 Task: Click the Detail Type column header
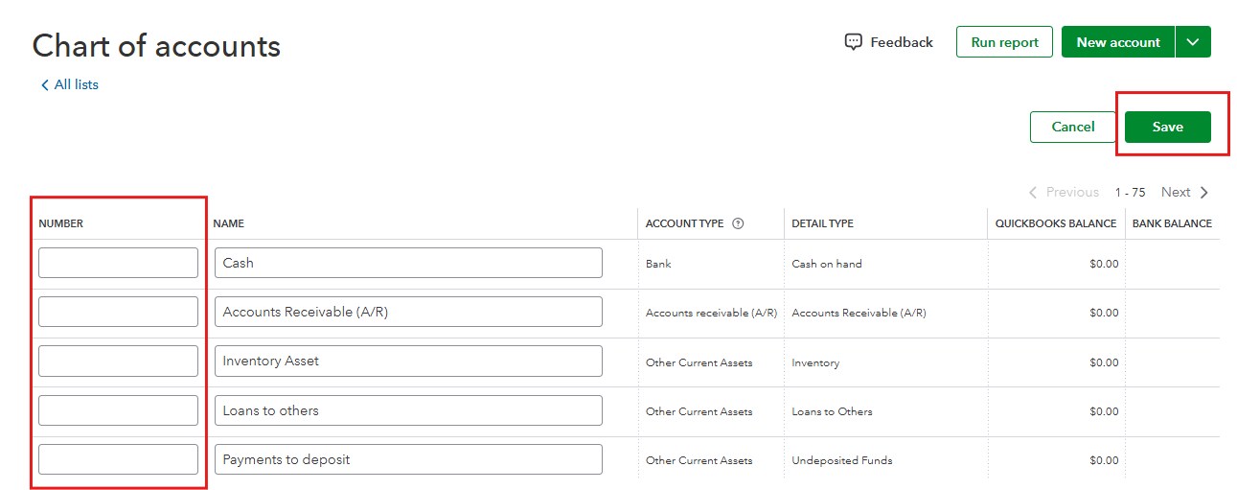point(822,223)
